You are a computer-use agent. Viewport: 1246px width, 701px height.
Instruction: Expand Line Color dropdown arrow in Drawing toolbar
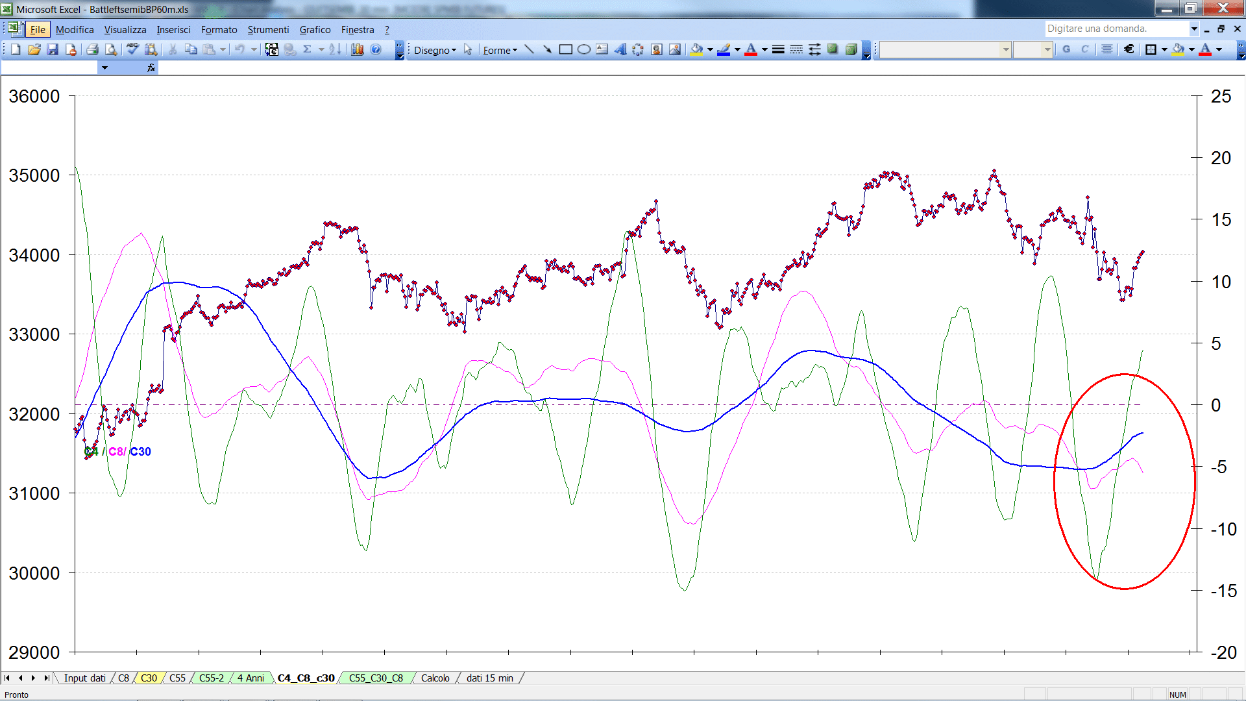coord(737,49)
